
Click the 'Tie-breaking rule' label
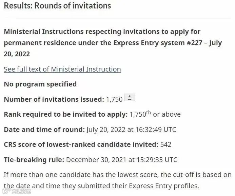[x=34, y=160]
